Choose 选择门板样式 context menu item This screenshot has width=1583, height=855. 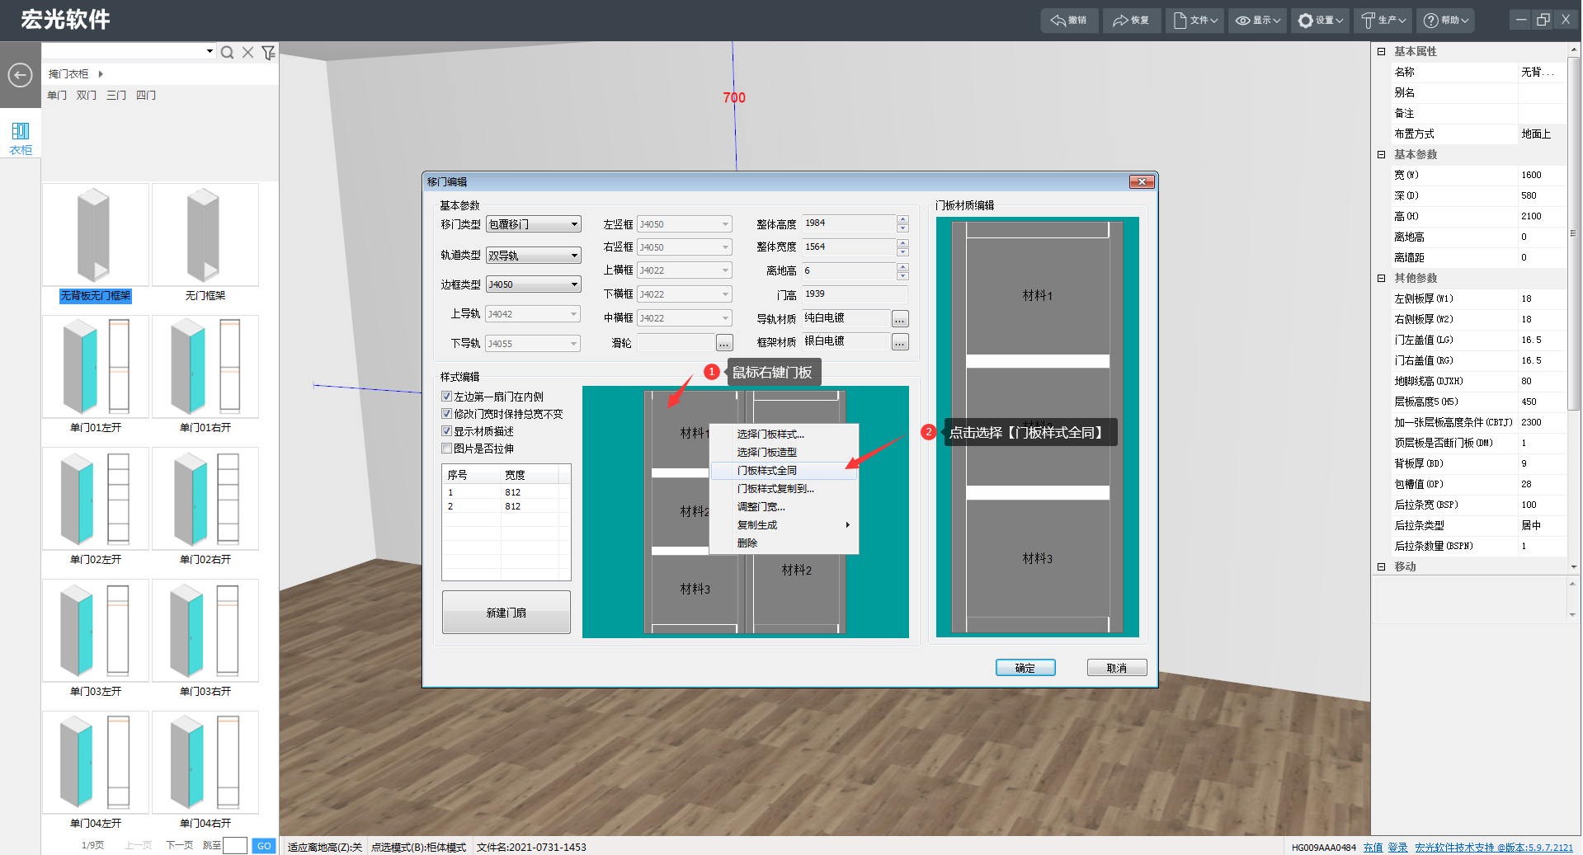pos(784,435)
